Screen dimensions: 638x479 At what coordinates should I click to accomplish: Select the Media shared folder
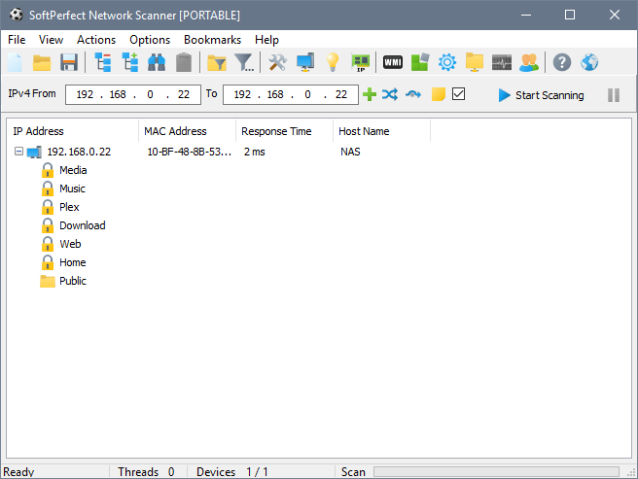click(73, 170)
